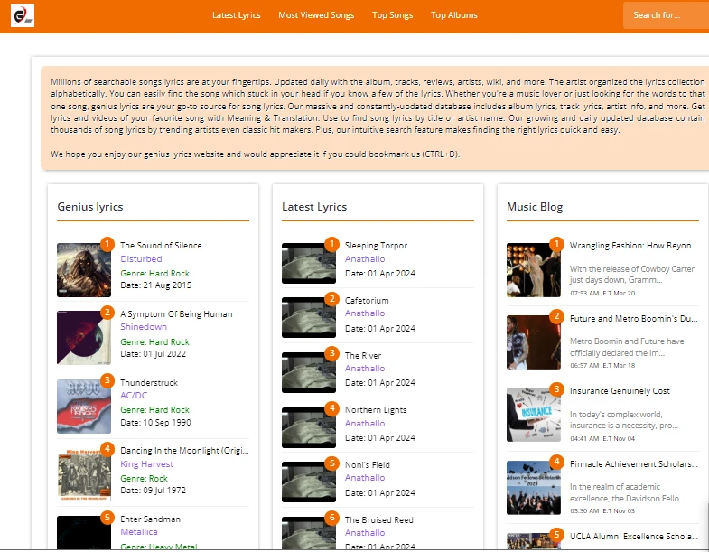Screen dimensions: 709x552
Task: Navigate to Top Albums
Action: point(454,15)
